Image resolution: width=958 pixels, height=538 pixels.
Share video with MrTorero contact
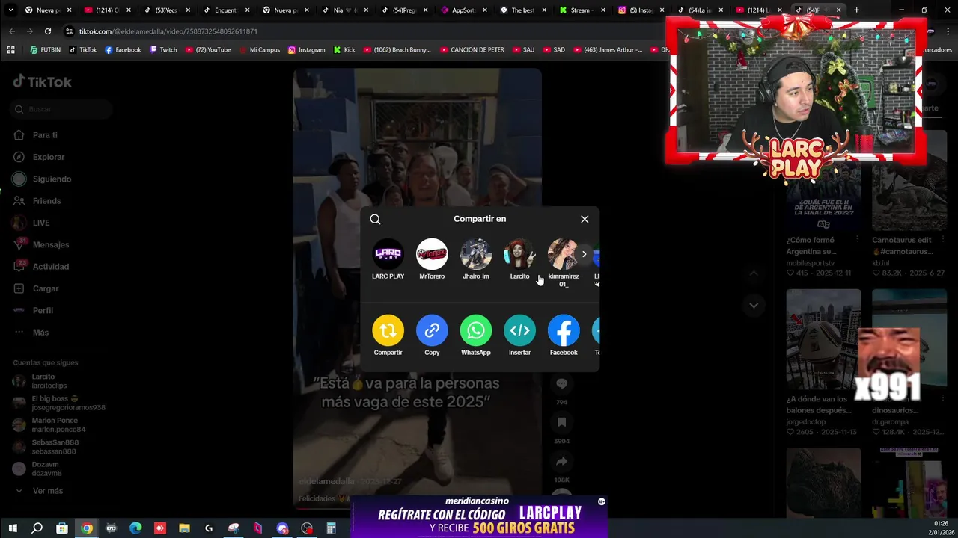tap(432, 254)
